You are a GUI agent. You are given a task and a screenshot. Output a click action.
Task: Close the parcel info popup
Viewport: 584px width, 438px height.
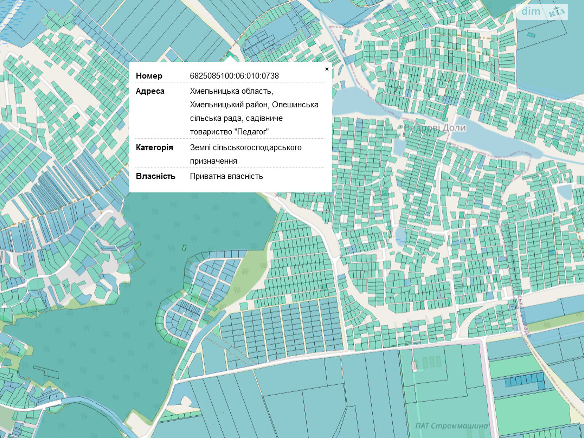click(x=327, y=69)
